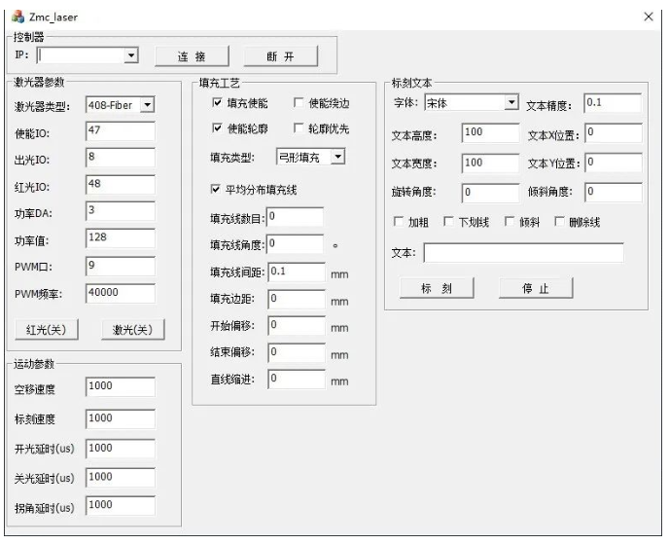This screenshot has width=669, height=544.
Task: Click the Zmc_laser app icon in title bar
Action: point(18,17)
